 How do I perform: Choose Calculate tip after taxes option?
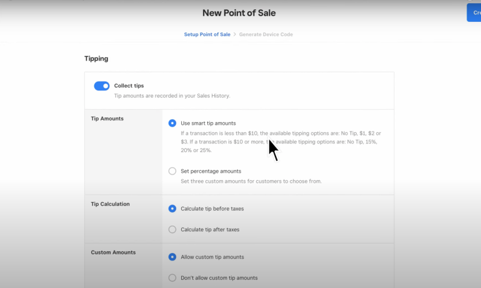pyautogui.click(x=172, y=229)
